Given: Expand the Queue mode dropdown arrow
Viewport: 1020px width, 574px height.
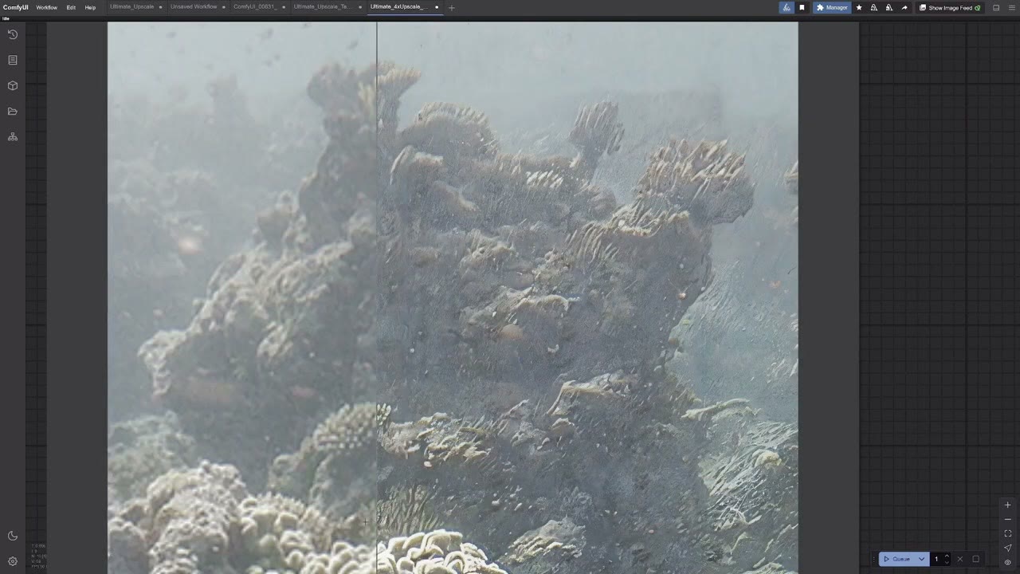Looking at the screenshot, I should coord(921,559).
